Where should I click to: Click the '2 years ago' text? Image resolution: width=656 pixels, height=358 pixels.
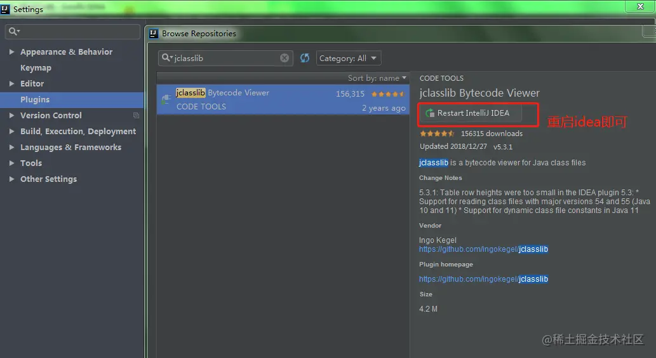coord(384,108)
